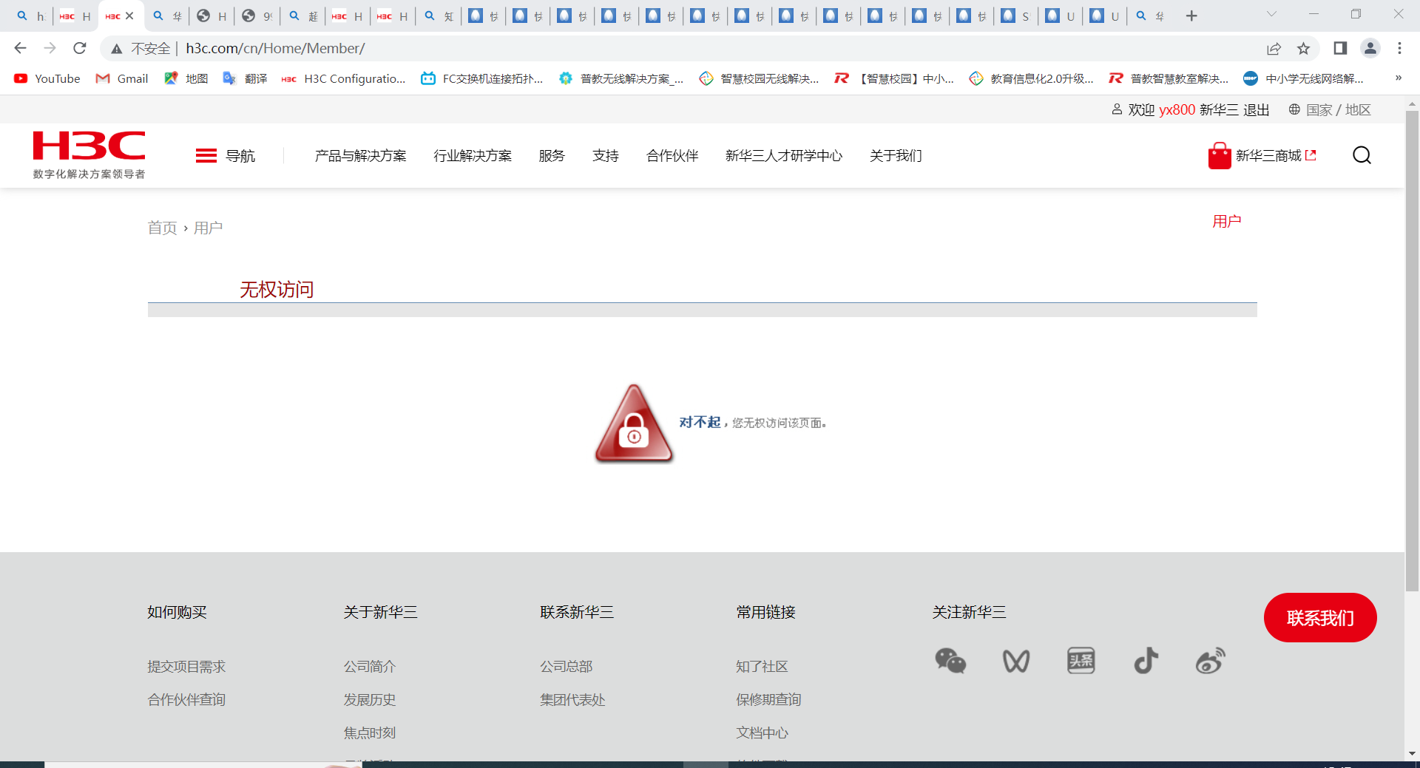Open the 公司总部 footer link
Screen dimensions: 1420x768
point(567,667)
